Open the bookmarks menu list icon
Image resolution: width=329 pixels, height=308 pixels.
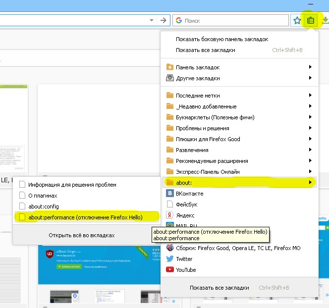(310, 20)
